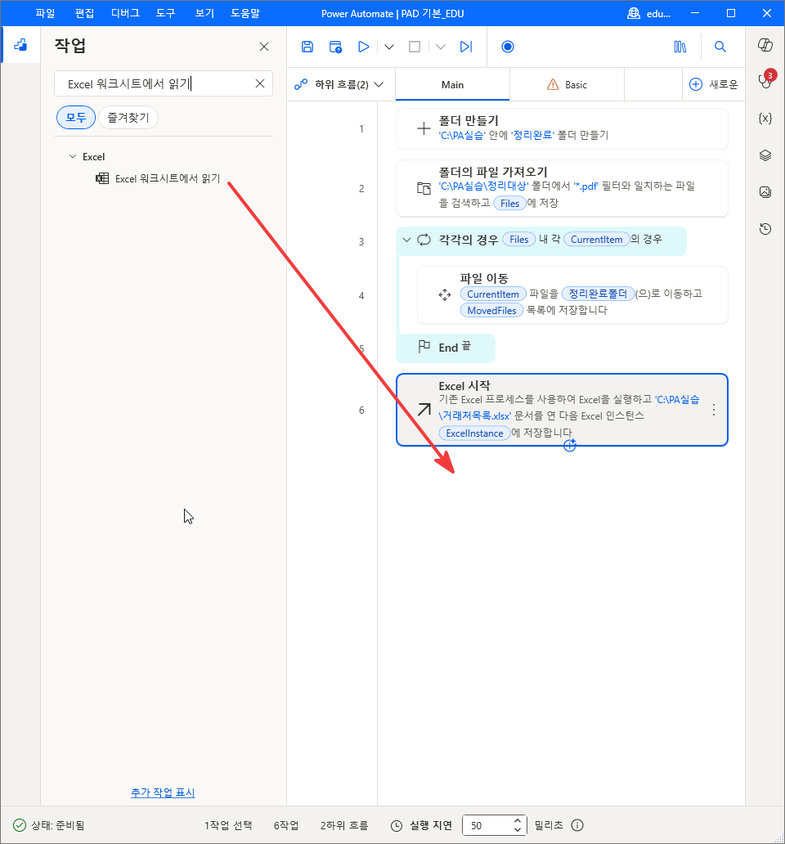Click MovedFiles variable chip
The image size is (785, 844).
click(491, 311)
